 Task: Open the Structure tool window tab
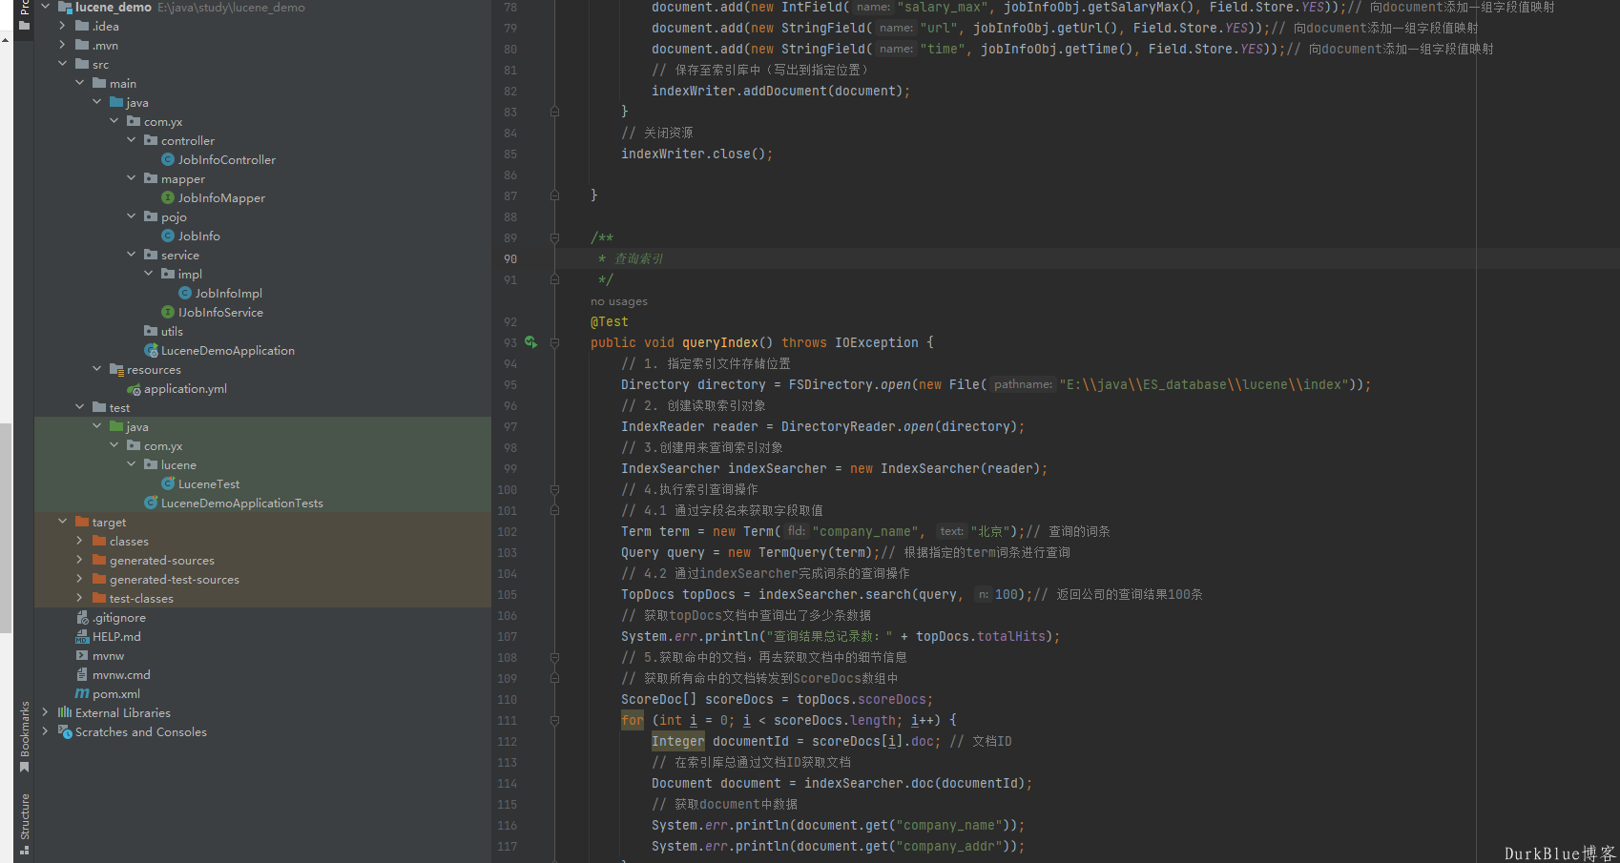(x=25, y=823)
